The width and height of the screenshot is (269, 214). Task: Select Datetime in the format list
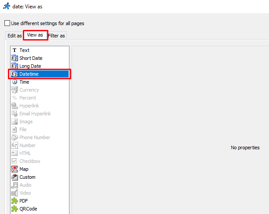(x=29, y=74)
